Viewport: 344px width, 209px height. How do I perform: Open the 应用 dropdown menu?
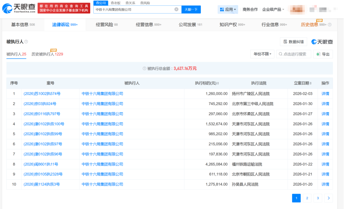(228, 10)
